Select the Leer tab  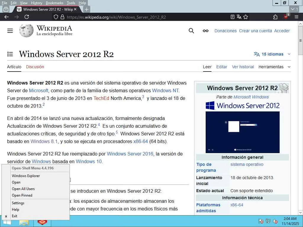207,67
